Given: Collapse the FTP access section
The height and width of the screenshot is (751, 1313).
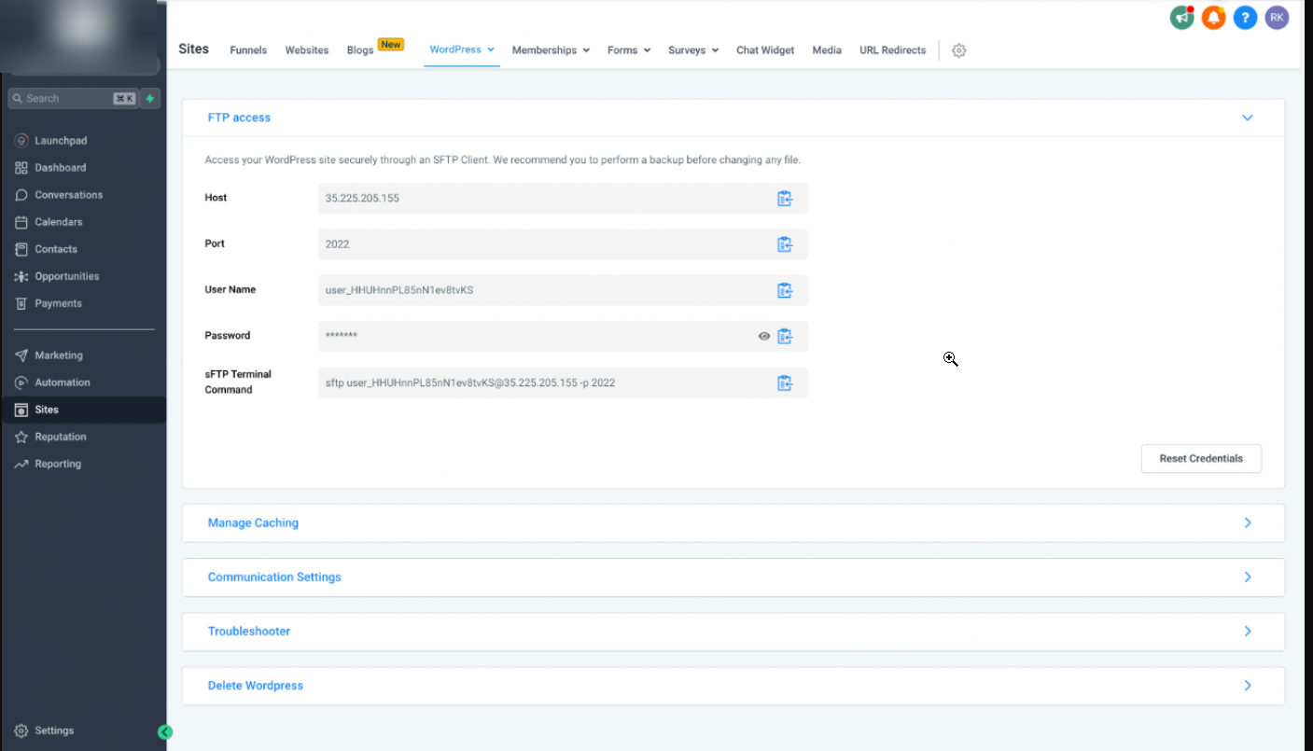Looking at the screenshot, I should [1247, 118].
